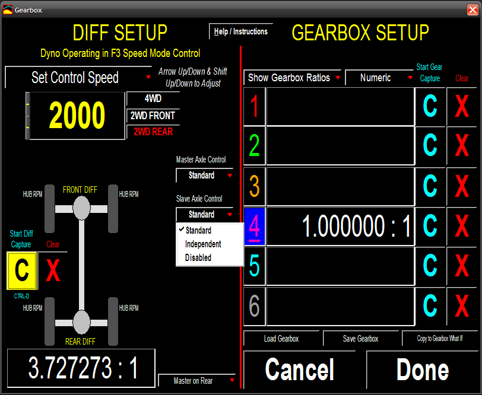Screen dimensions: 482x395
Task: Start gear capture for gear 3
Action: coord(430,186)
